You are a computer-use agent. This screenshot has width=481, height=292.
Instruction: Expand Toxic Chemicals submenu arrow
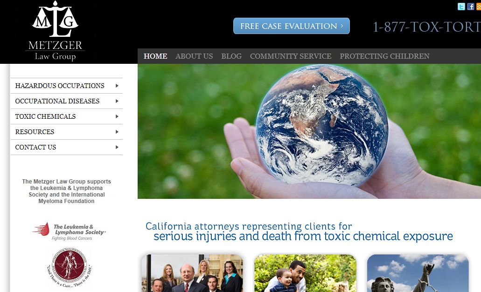[x=117, y=116]
